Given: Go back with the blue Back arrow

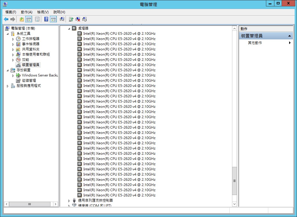Looking at the screenshot, I should (6, 19).
